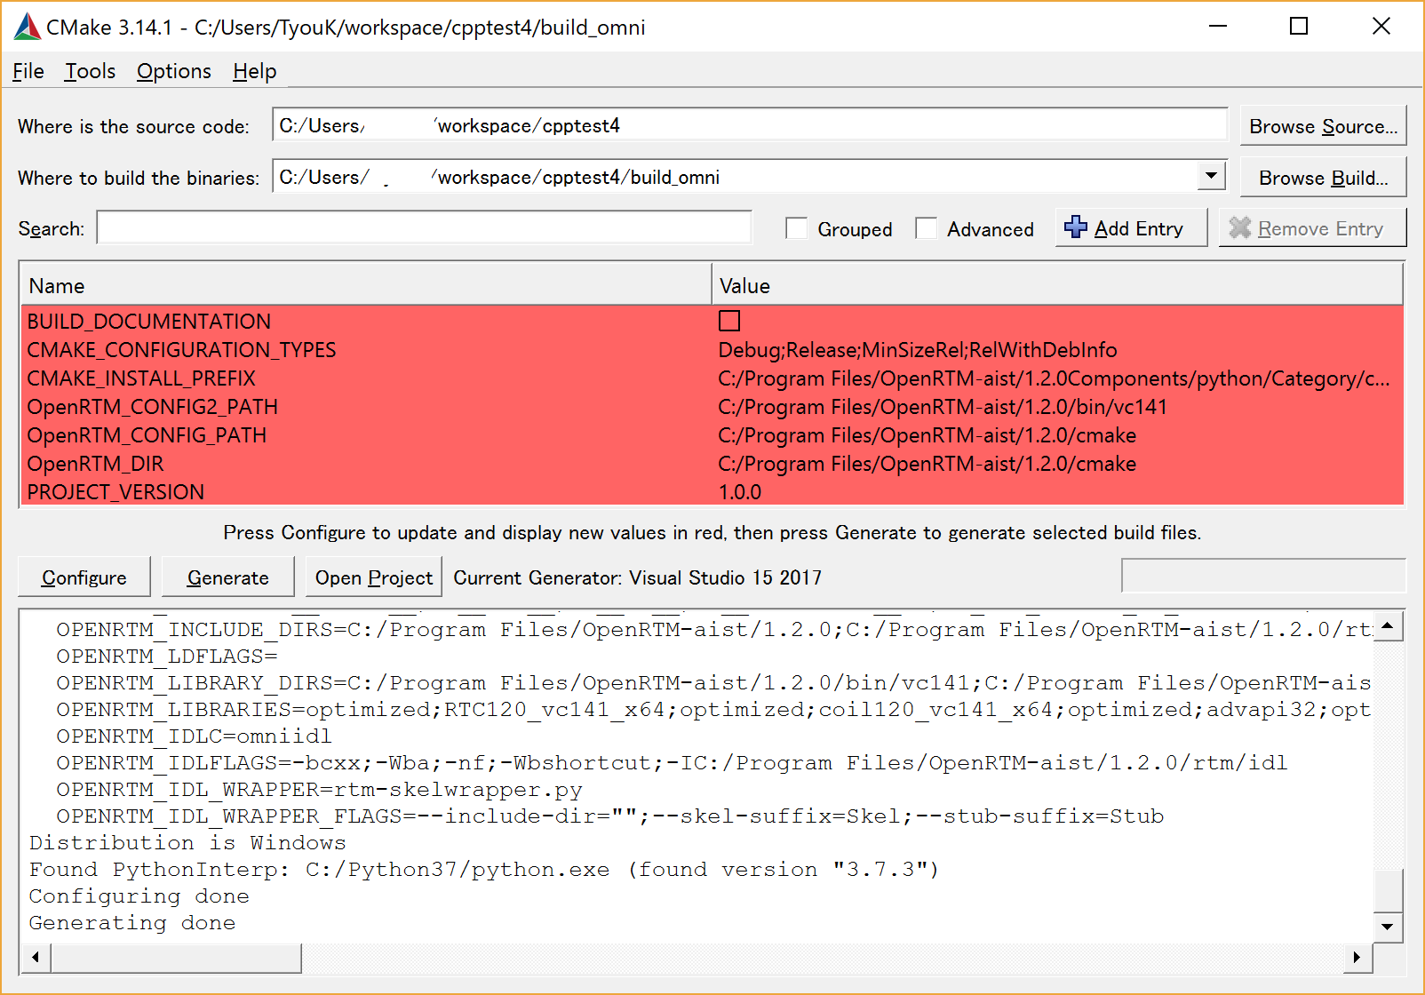Viewport: 1425px width, 995px height.
Task: Click the horizontal scrollbar thumb of output log
Action: pos(176,958)
